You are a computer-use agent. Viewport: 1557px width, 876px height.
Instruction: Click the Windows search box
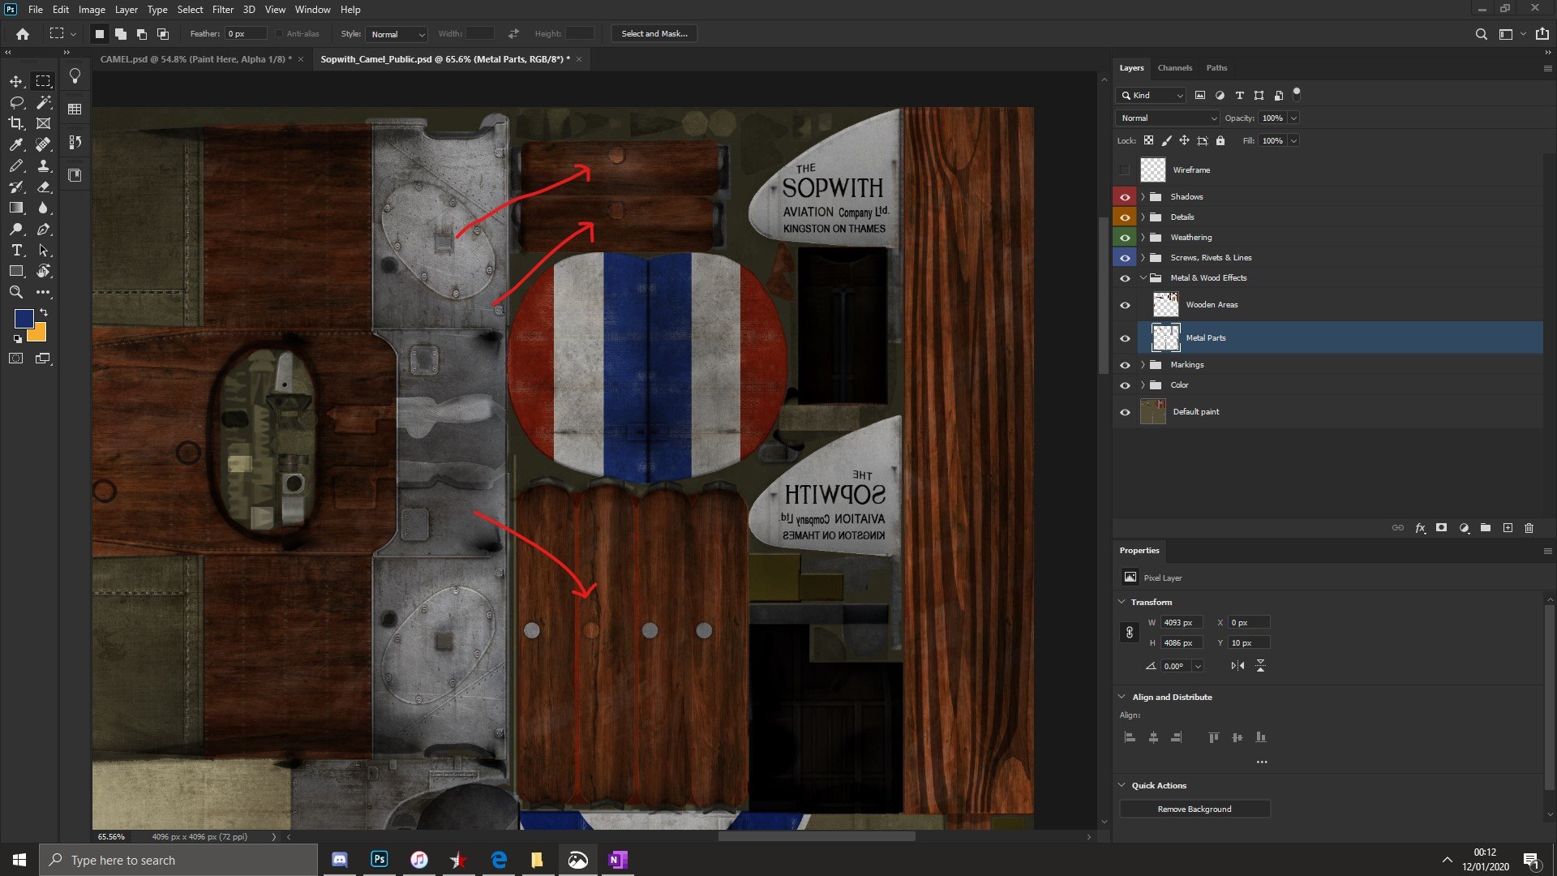178,861
